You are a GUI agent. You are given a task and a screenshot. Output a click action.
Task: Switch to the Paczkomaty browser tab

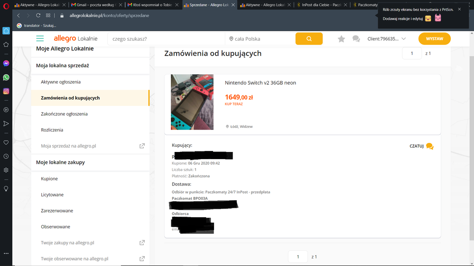coord(365,5)
